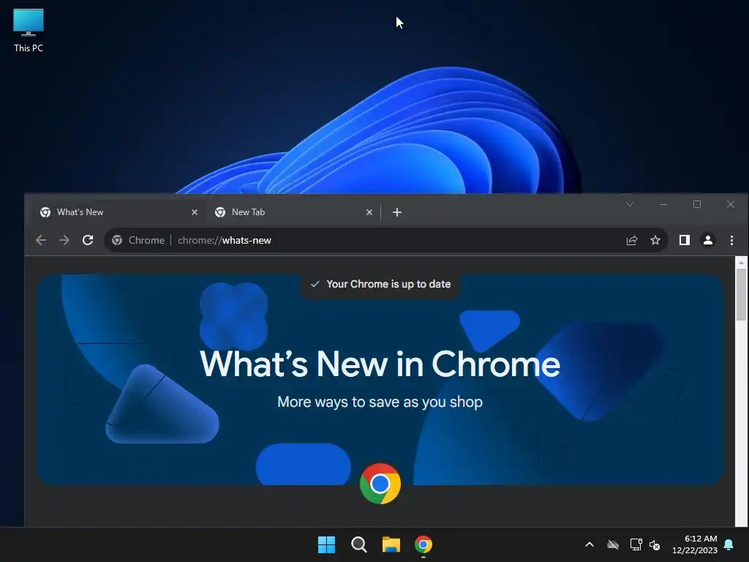Click scrollbar up arrow
This screenshot has width=749, height=562.
(741, 263)
